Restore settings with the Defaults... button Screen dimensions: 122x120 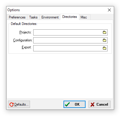19,104
